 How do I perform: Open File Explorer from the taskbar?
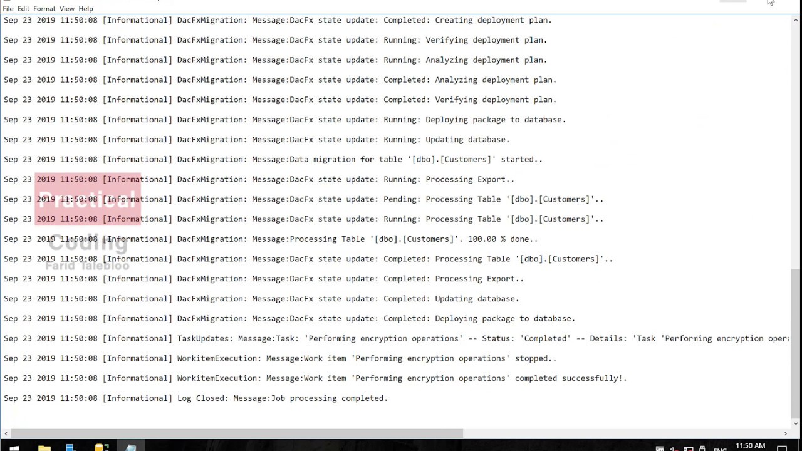click(x=44, y=447)
